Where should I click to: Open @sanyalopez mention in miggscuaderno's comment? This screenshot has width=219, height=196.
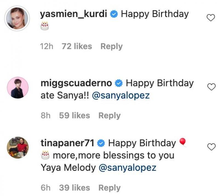(x=121, y=96)
